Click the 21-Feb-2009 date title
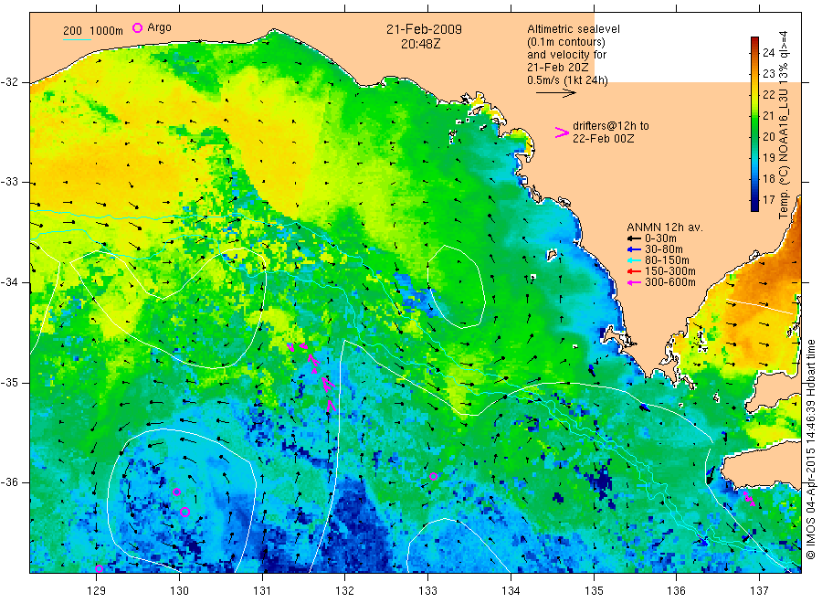Image resolution: width=822 pixels, height=603 pixels. click(x=424, y=29)
